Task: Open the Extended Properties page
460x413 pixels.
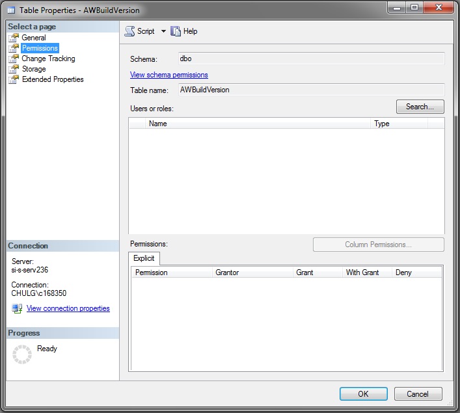Action: [x=53, y=79]
